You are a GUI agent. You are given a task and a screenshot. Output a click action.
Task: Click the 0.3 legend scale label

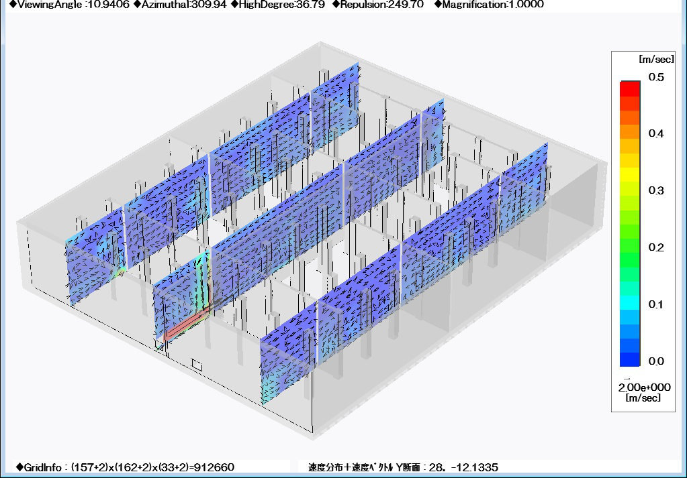click(x=656, y=190)
